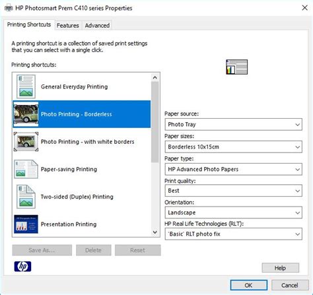The image size is (313, 295).
Task: Click the Presentation Printing blue slide icon
Action: click(26, 224)
